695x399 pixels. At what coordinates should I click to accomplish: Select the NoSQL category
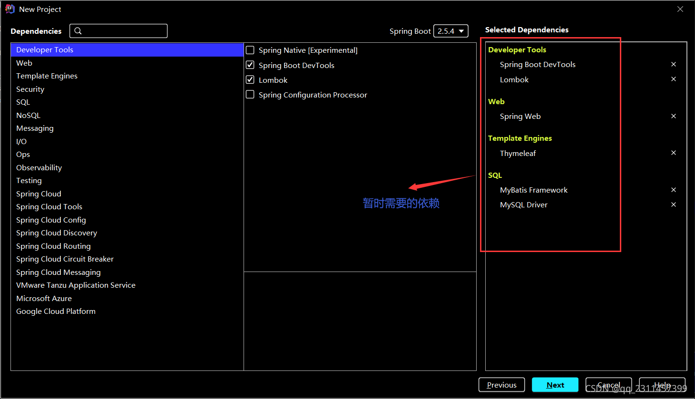coord(127,115)
